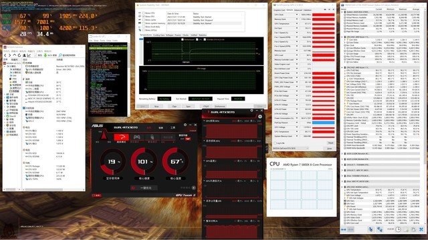Open Memory Clock sensor dropdown in GPU-Z
The image size is (428, 240).
pos(297,19)
